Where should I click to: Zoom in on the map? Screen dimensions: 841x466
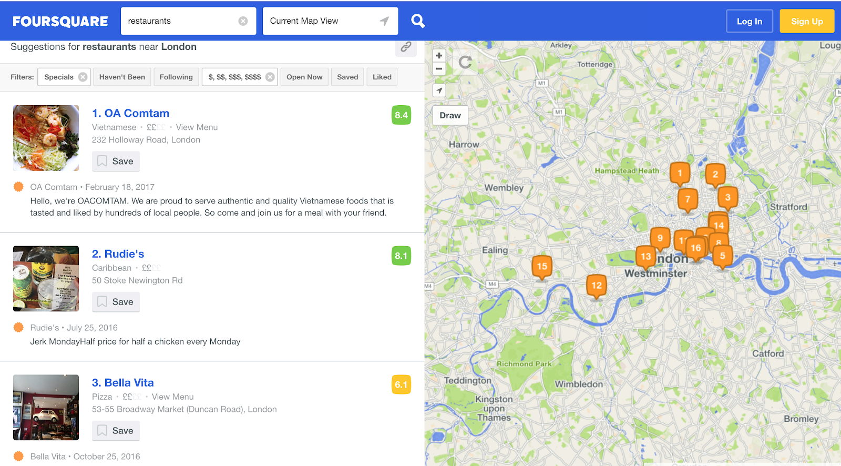point(439,56)
